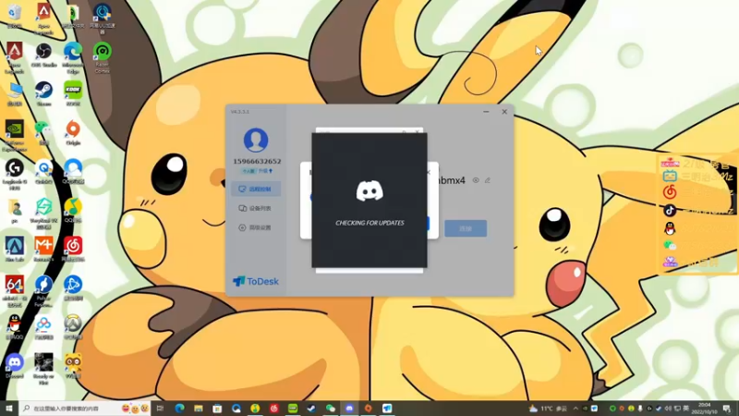Open the GeForce Experience desktop shortcut
This screenshot has width=739, height=416.
[x=15, y=135]
